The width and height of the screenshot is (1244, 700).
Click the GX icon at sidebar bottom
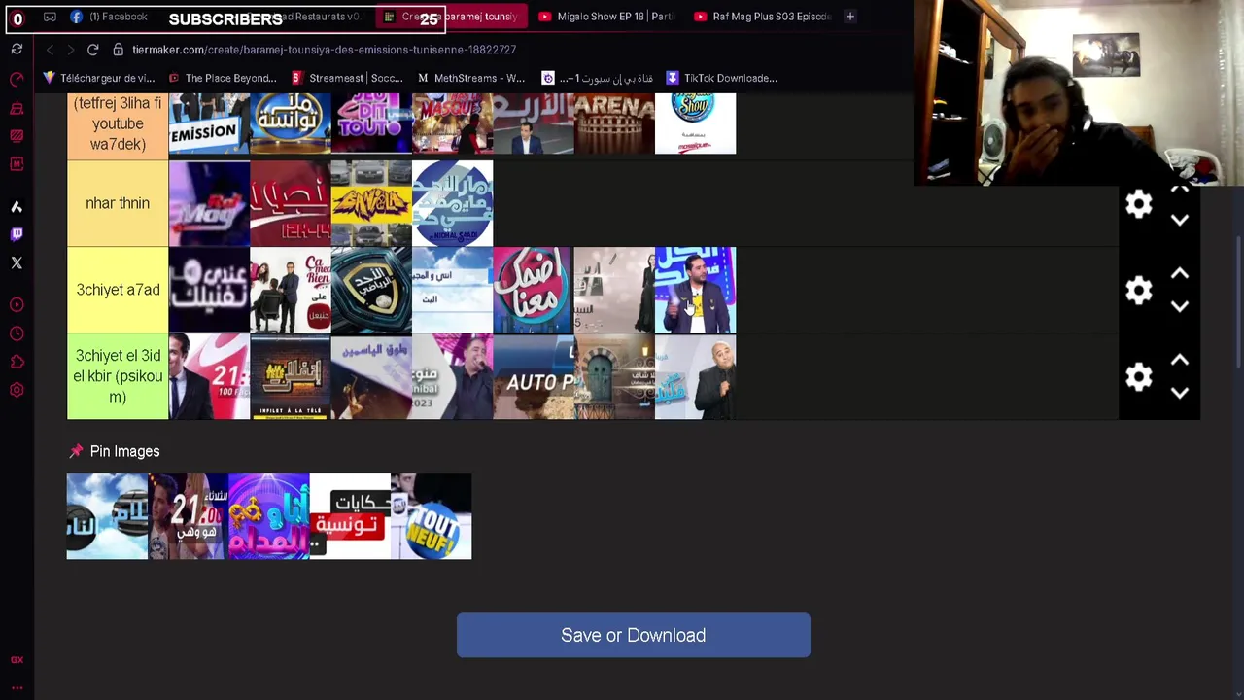click(x=17, y=660)
